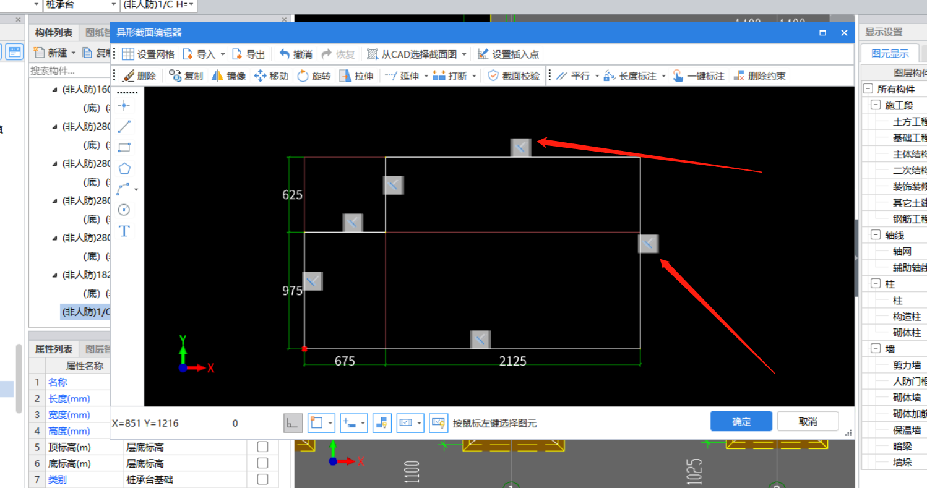Select the point drawing tool in side palette
Image resolution: width=927 pixels, height=488 pixels.
pyautogui.click(x=124, y=106)
